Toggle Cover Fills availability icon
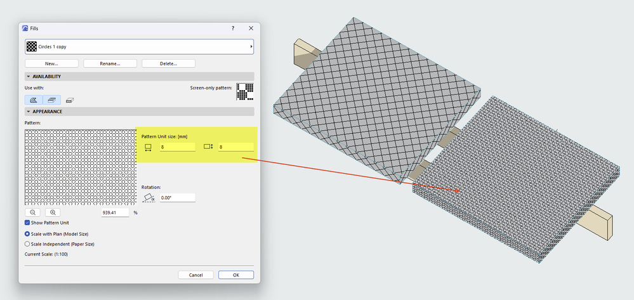The width and height of the screenshot is (634, 300). [52, 100]
